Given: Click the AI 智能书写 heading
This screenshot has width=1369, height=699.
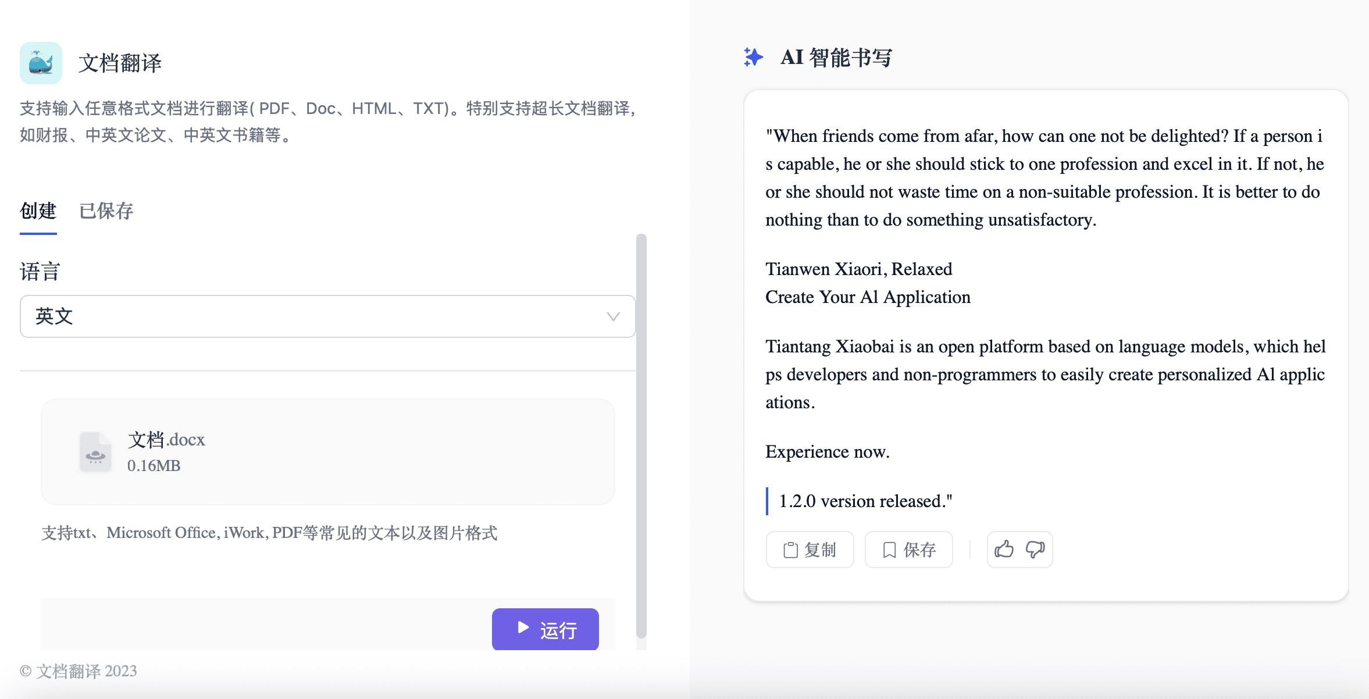Looking at the screenshot, I should point(836,57).
